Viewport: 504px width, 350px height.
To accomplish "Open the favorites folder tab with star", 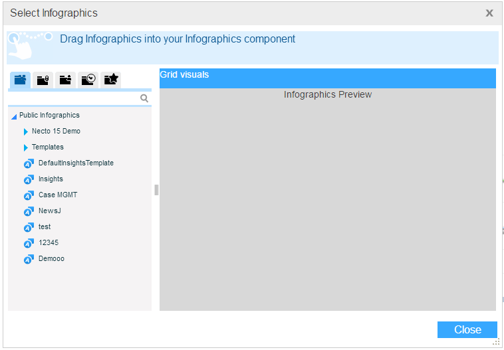I will click(110, 80).
